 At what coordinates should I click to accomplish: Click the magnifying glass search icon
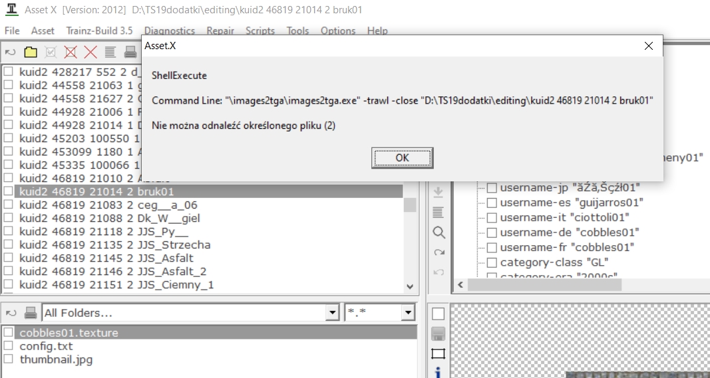point(439,233)
